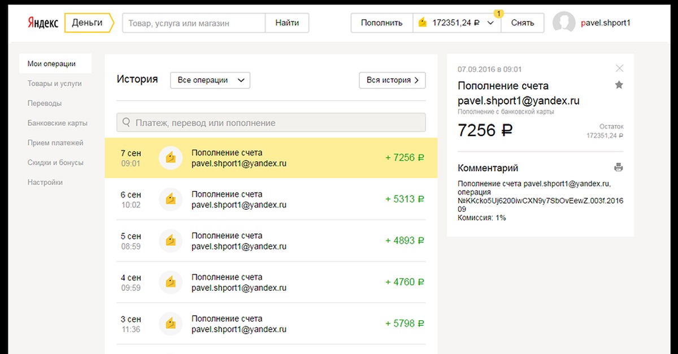The width and height of the screenshot is (678, 354).
Task: Open the Вся история button
Action: pyautogui.click(x=392, y=80)
